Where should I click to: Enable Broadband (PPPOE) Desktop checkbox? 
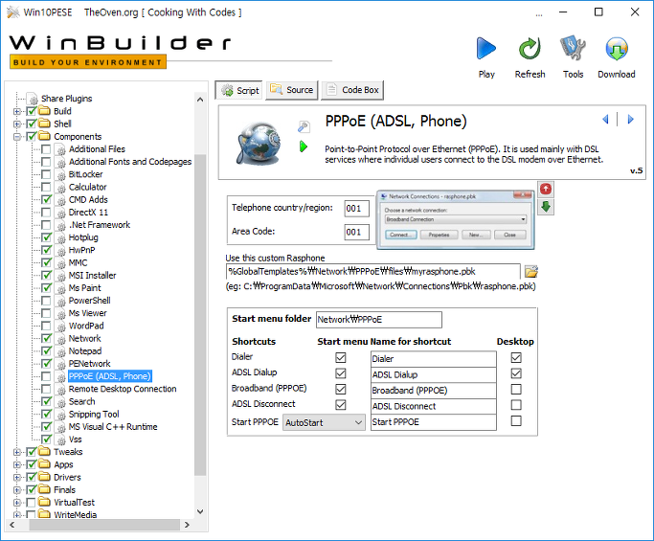516,389
